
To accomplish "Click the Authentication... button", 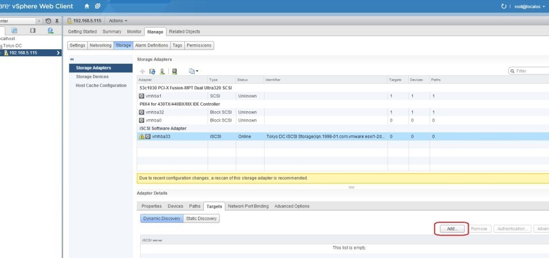I will coord(513,229).
